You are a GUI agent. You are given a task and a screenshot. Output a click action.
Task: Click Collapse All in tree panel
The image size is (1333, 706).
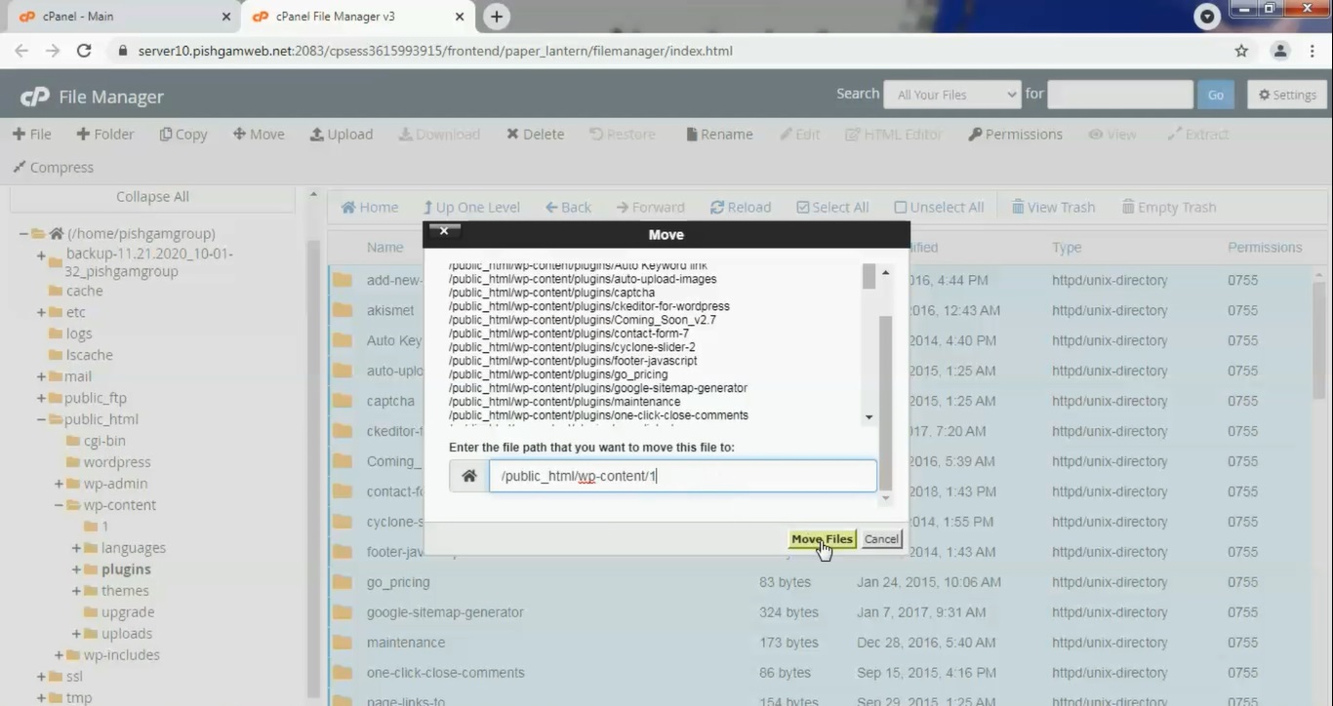click(152, 196)
